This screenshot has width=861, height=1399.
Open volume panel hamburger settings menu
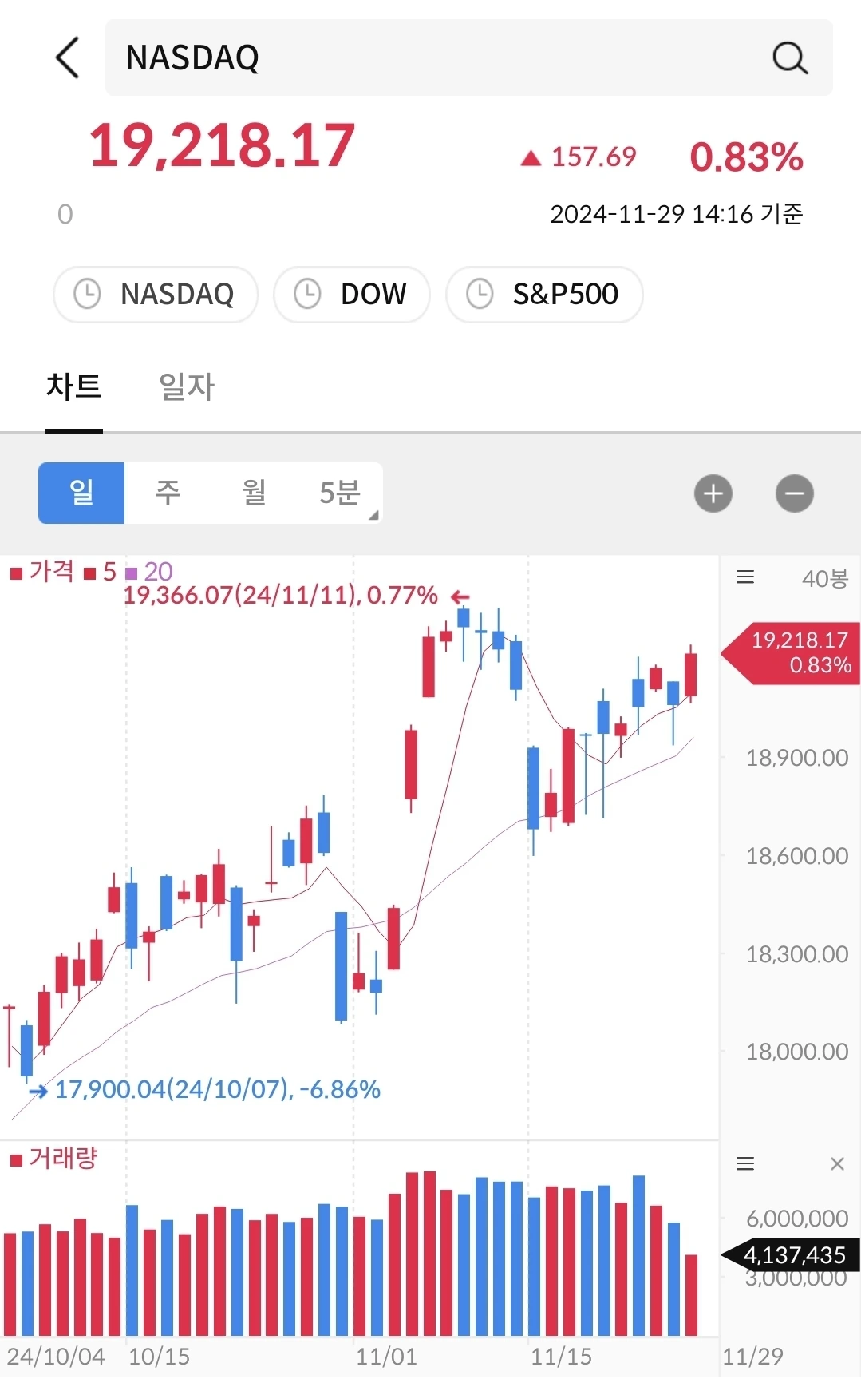click(x=745, y=1163)
